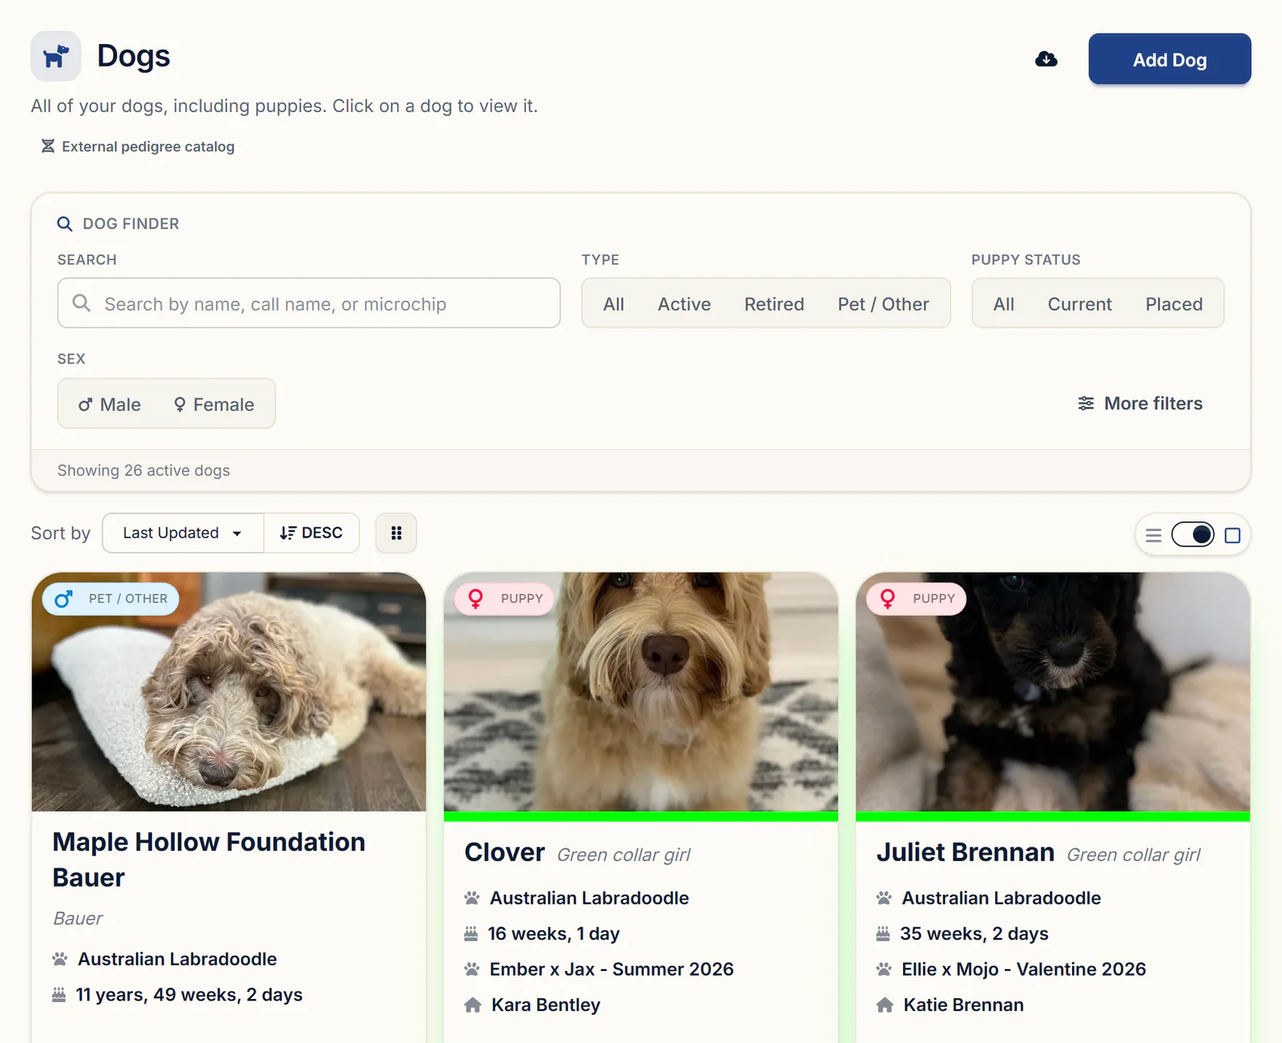Filter by Female sex
This screenshot has height=1043, width=1282.
[x=214, y=405]
